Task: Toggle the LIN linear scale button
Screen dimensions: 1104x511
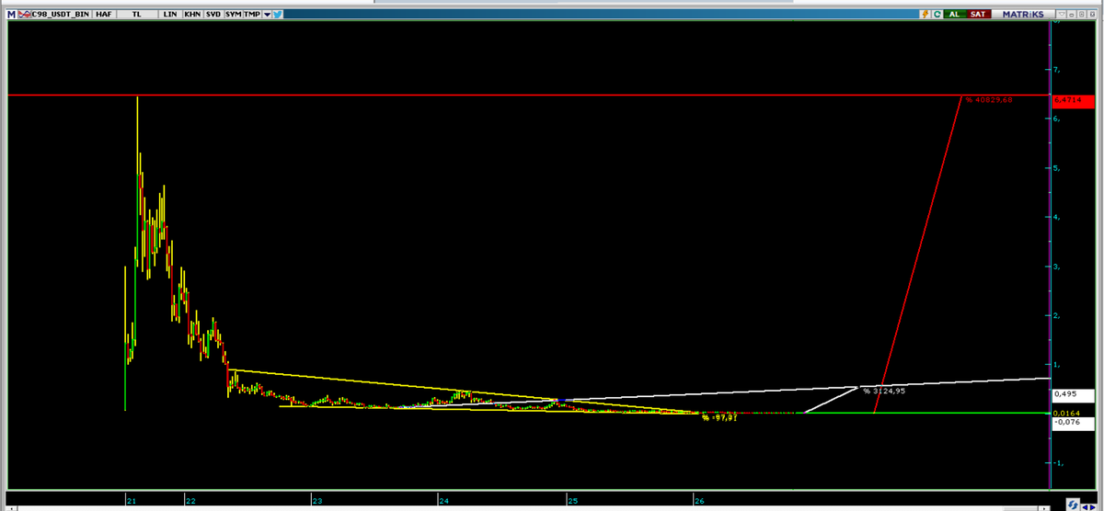Action: point(170,15)
